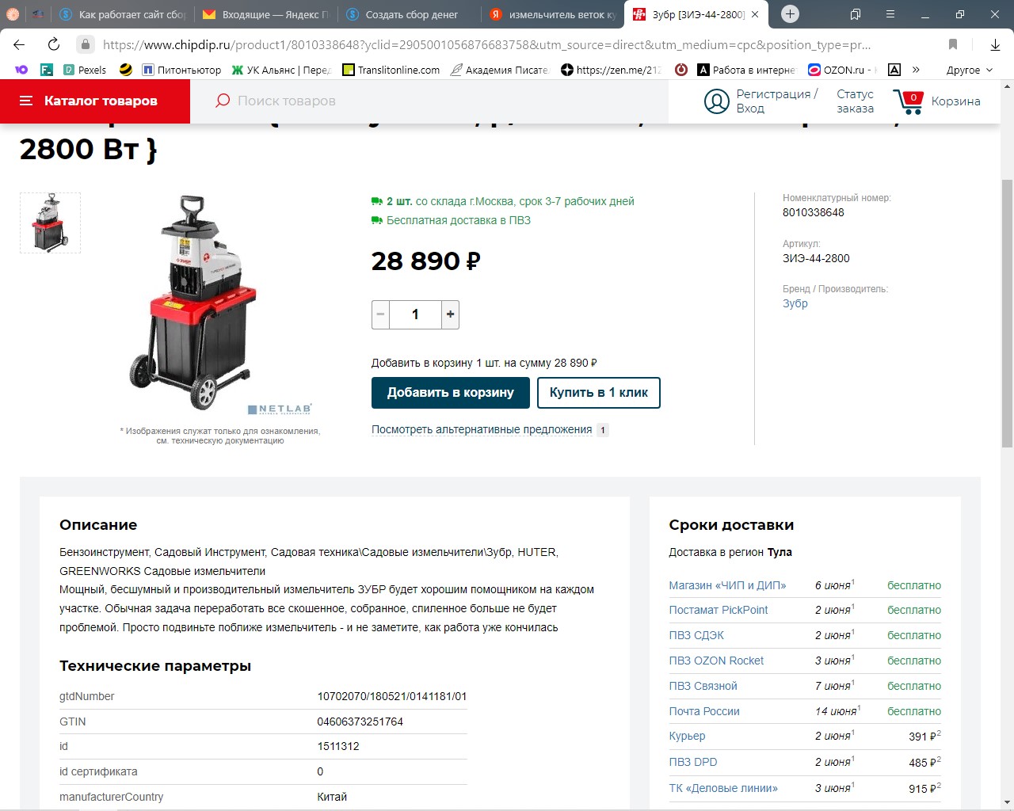Screen dimensions: 1014x811
Task: Reload the page with refresh icon
Action: tap(54, 44)
